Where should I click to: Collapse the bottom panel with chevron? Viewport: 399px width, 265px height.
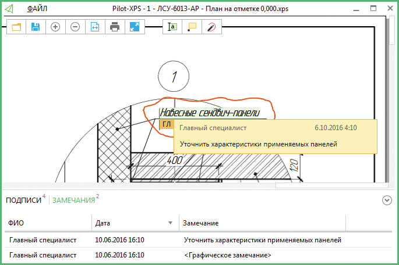(x=387, y=200)
